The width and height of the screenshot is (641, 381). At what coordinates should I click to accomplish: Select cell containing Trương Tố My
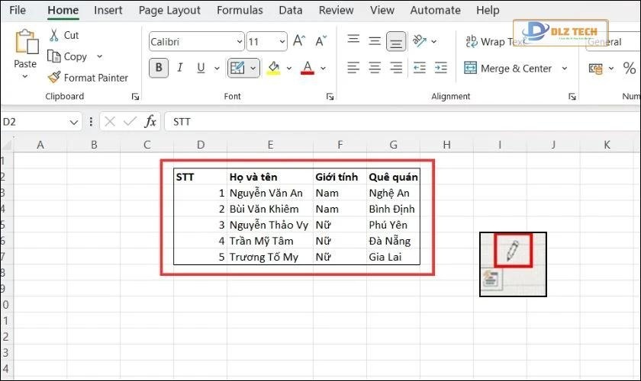(270, 257)
